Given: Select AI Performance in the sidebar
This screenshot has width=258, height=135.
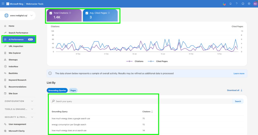Looking at the screenshot, I should (x=19, y=40).
